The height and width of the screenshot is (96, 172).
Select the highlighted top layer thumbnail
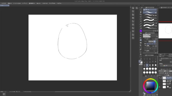point(164,78)
